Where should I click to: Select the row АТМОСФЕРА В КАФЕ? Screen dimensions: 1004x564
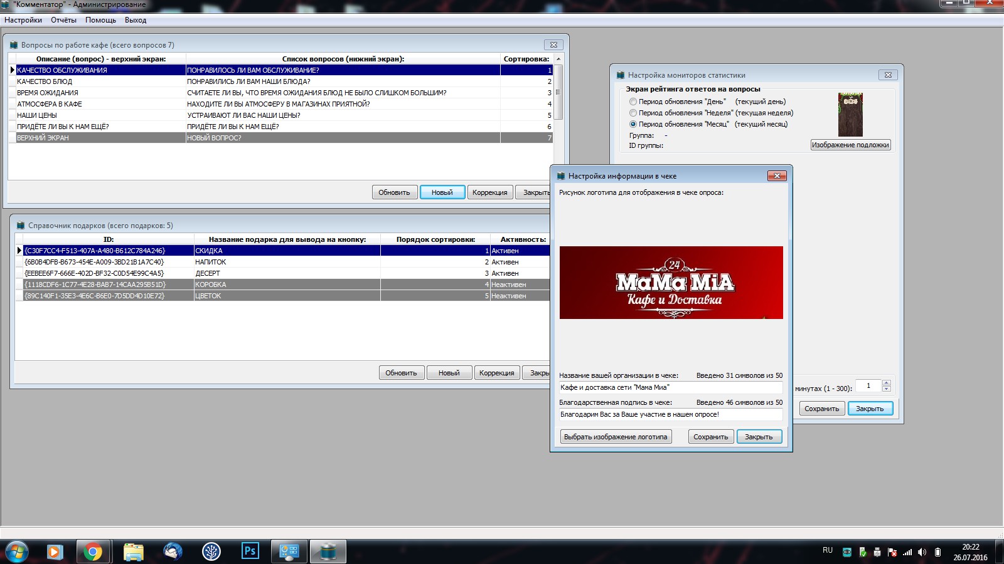[x=280, y=104]
